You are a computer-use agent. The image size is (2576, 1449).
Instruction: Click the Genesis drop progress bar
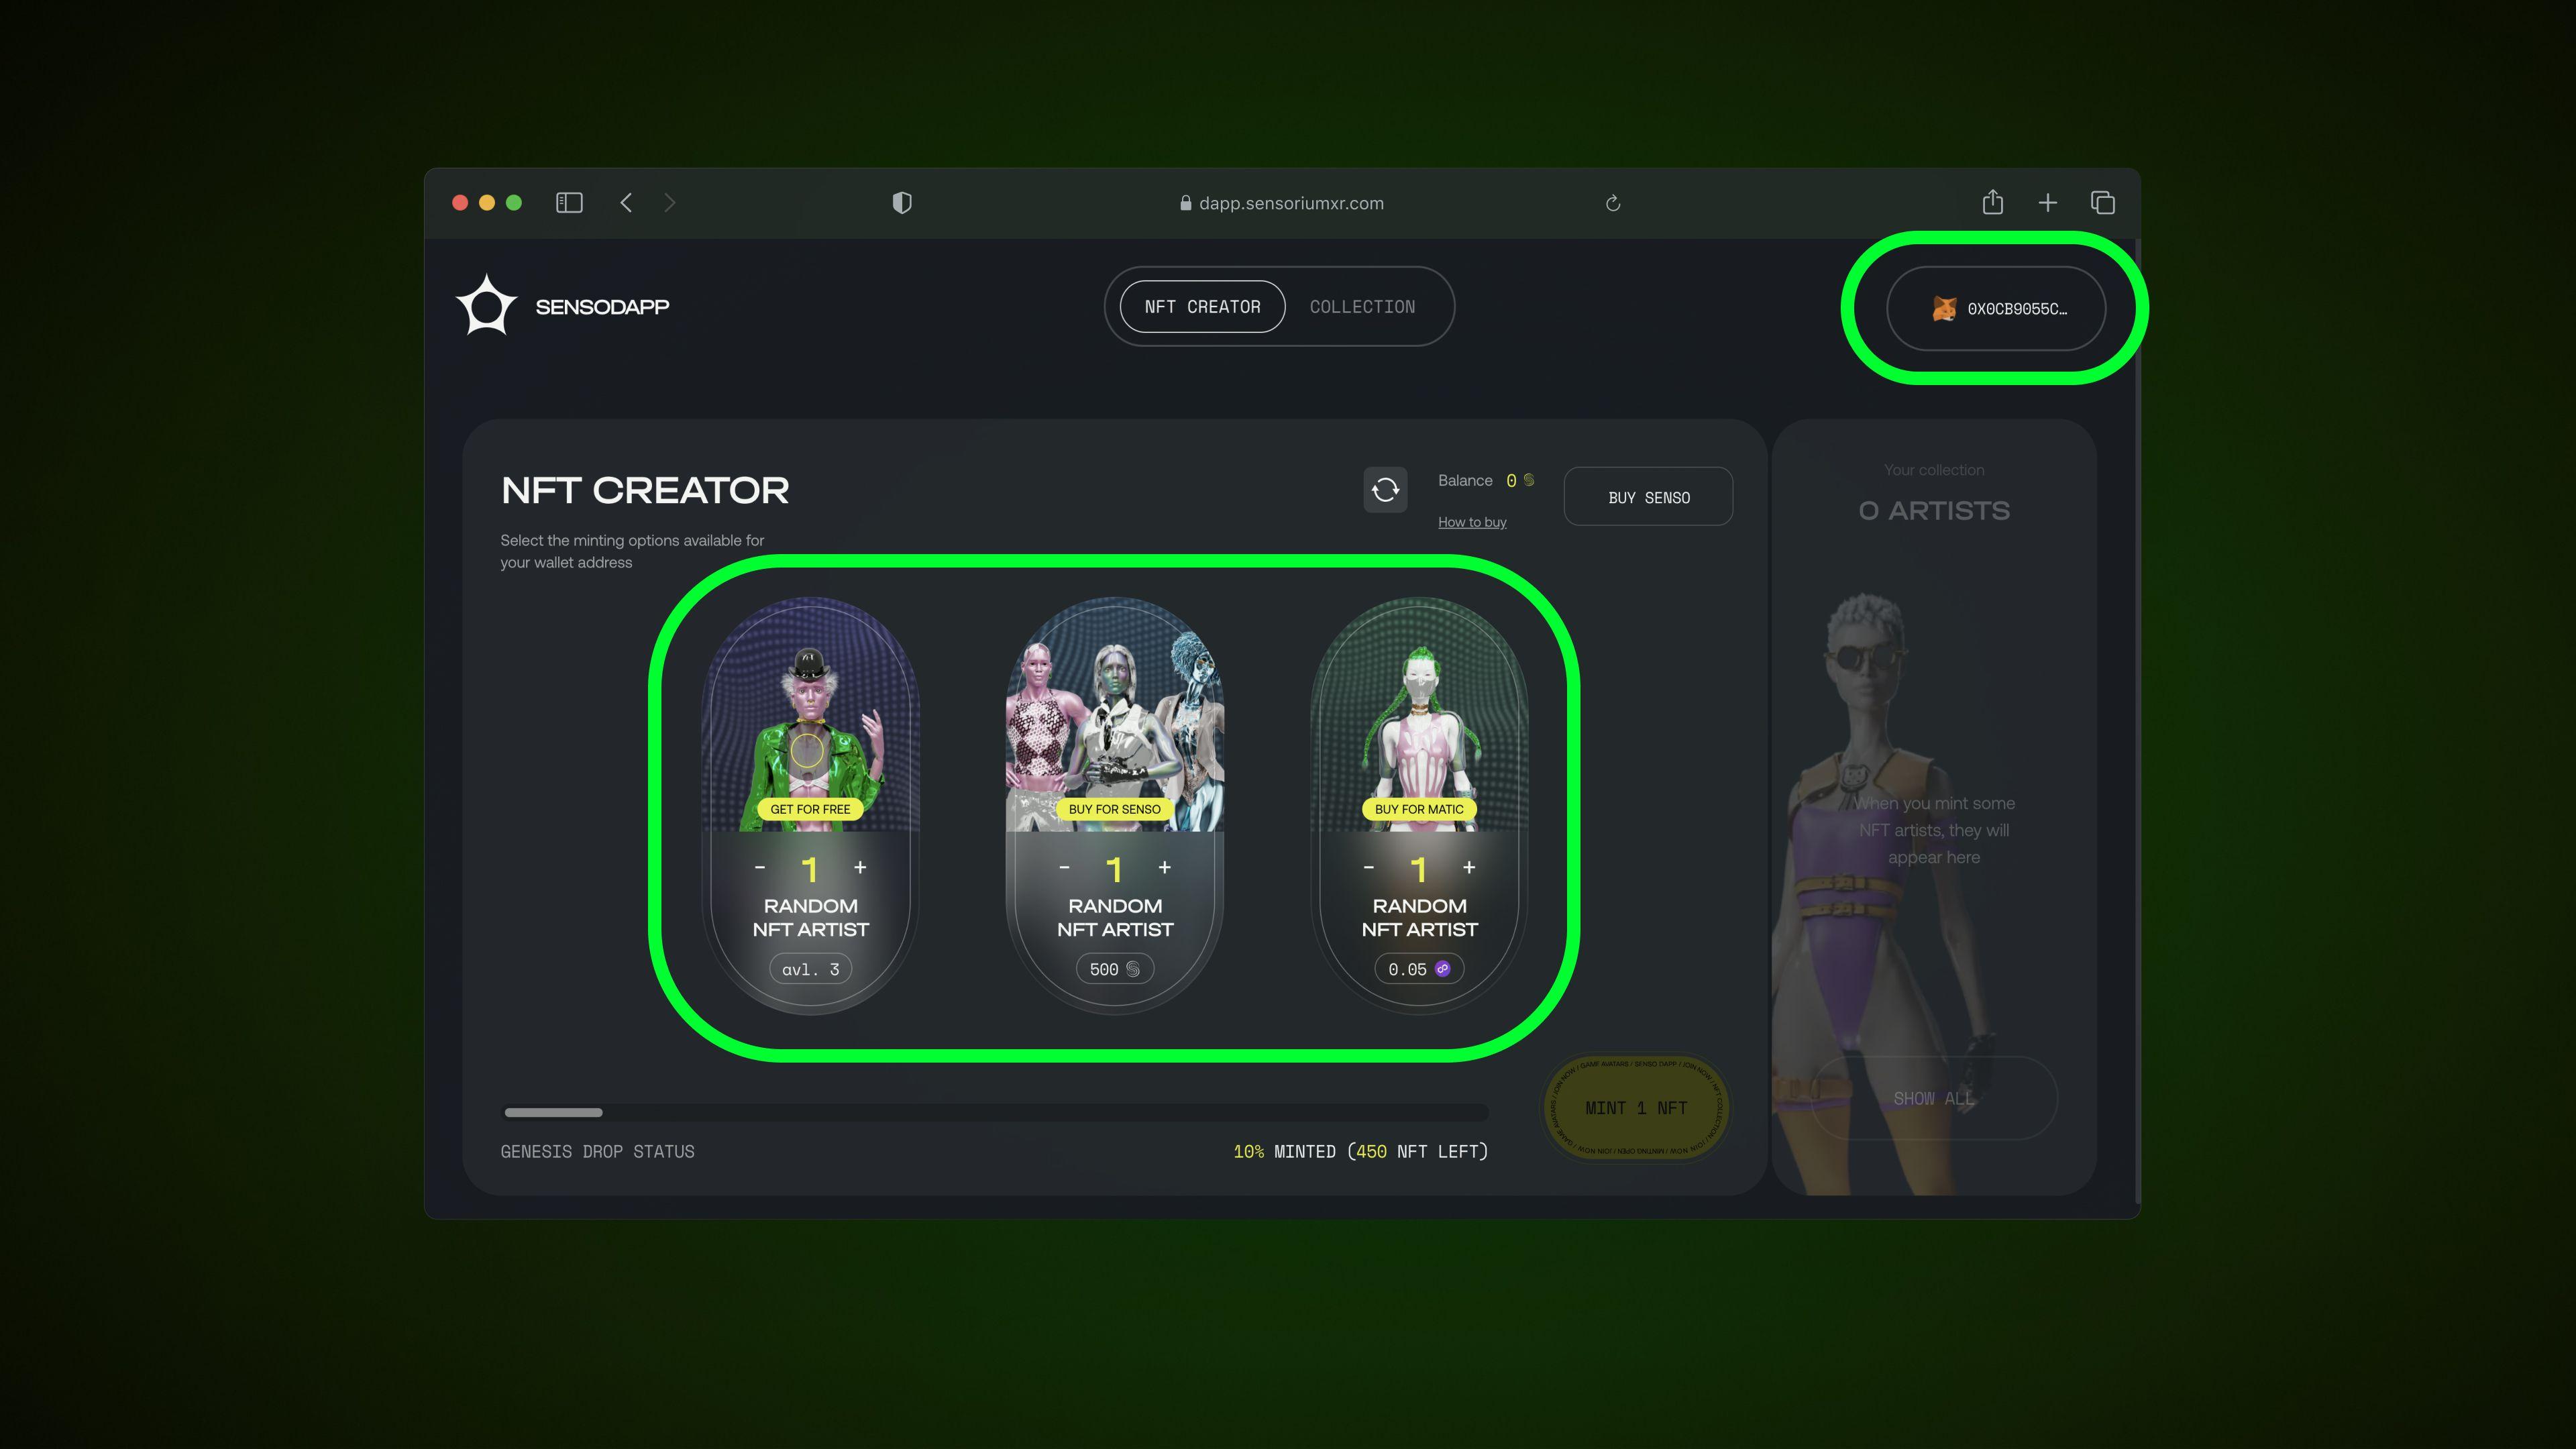point(995,1112)
